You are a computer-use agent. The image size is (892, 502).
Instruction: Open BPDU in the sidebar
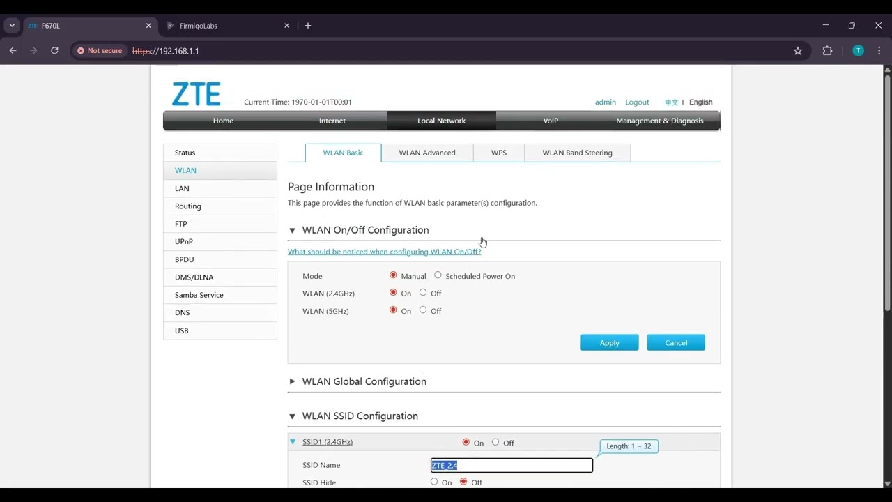(220, 259)
